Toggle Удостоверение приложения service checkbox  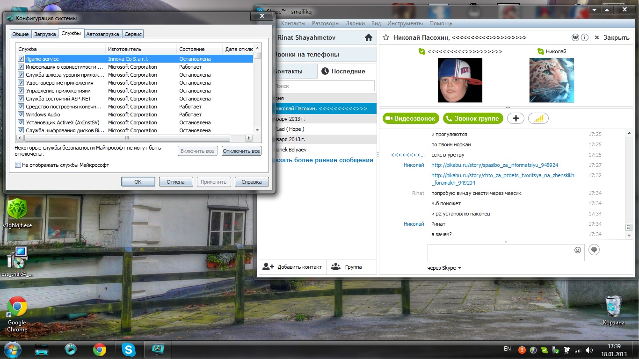pyautogui.click(x=21, y=83)
